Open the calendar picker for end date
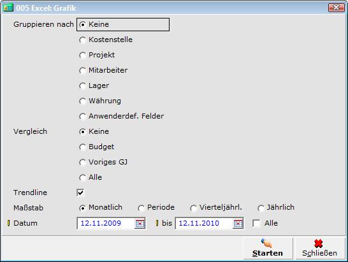 tap(238, 223)
